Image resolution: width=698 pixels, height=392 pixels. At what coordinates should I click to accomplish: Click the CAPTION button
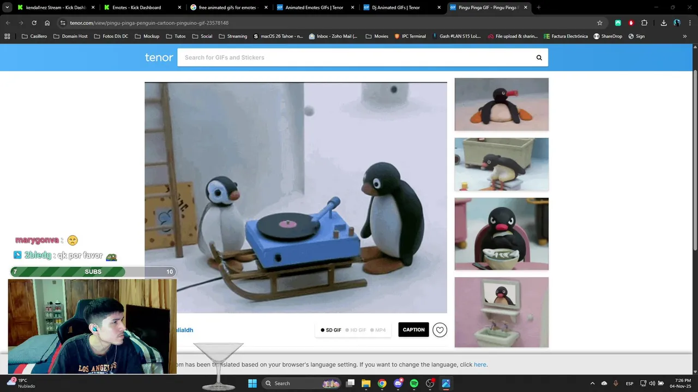pos(413,330)
